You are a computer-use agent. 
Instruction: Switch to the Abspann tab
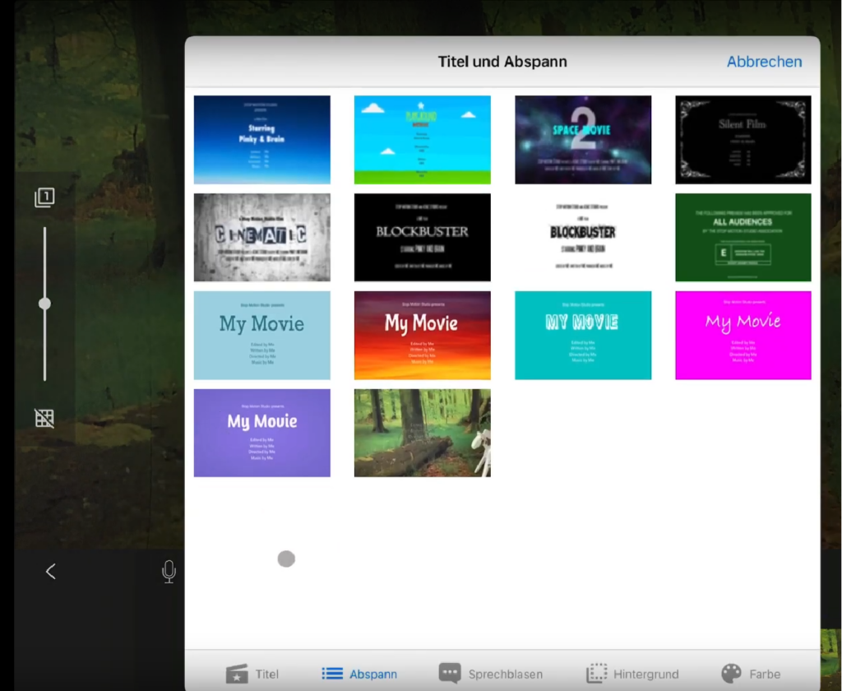pos(359,674)
